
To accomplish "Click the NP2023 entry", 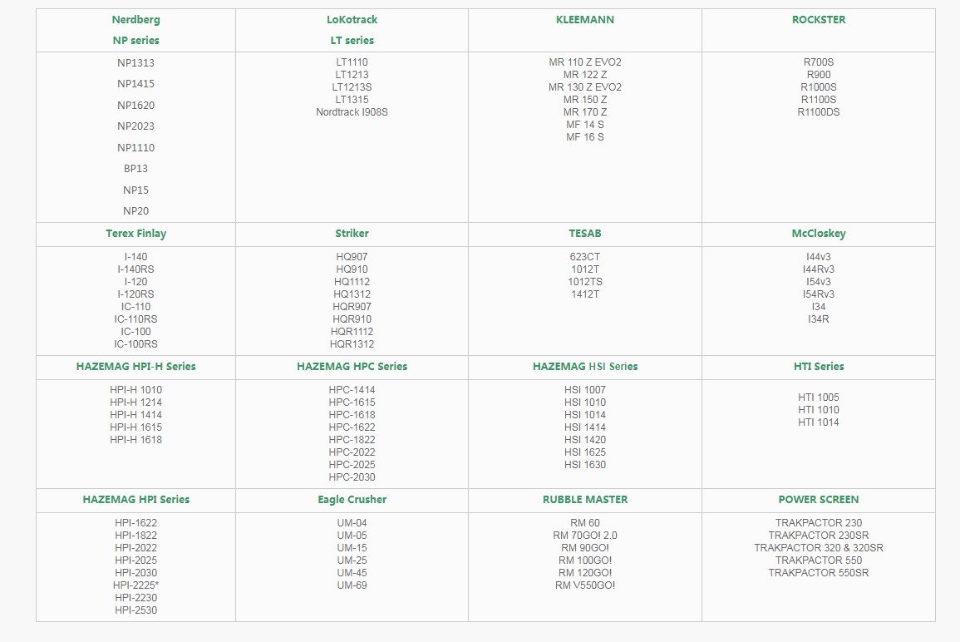I will [136, 126].
